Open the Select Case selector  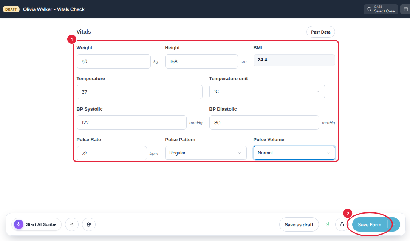tap(381, 9)
